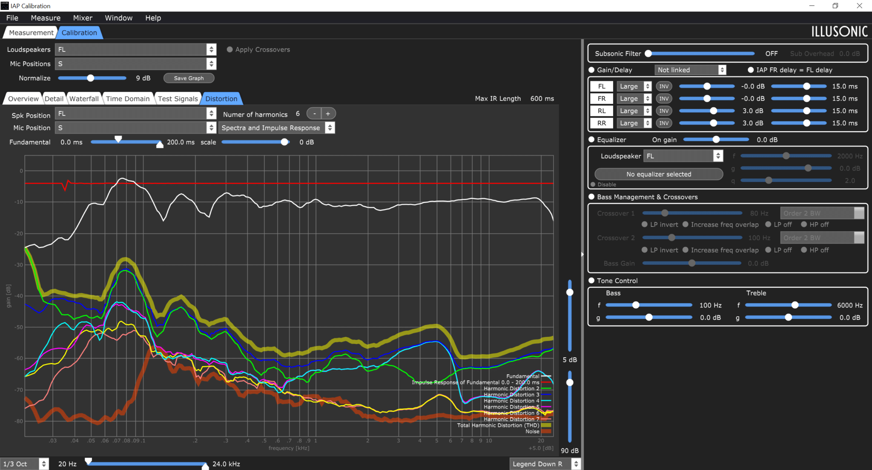The image size is (872, 470).
Task: Click the Fundamental start time slider marker
Action: (118, 139)
